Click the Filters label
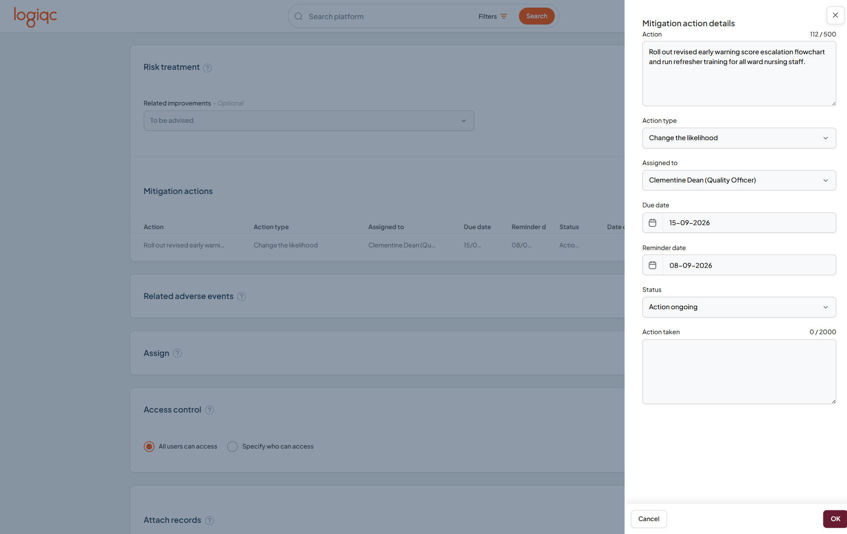Viewport: 847px width, 534px height. (x=488, y=16)
